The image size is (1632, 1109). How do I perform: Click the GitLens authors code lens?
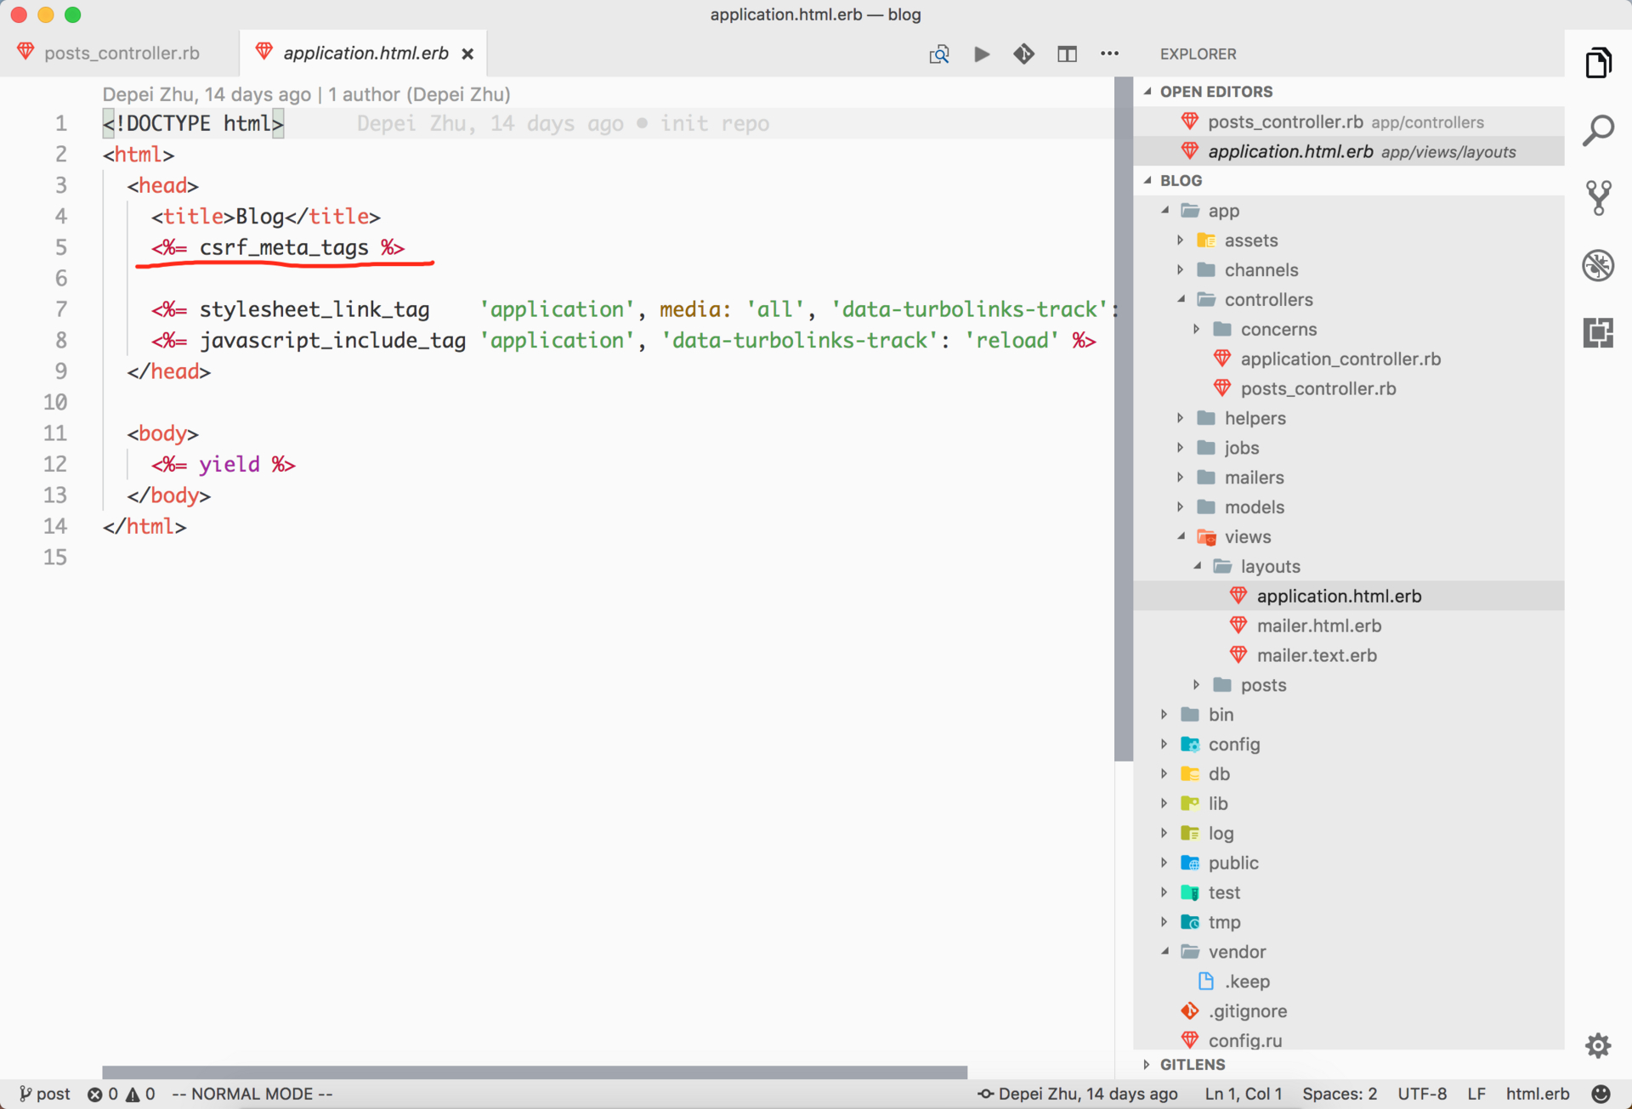click(x=306, y=94)
